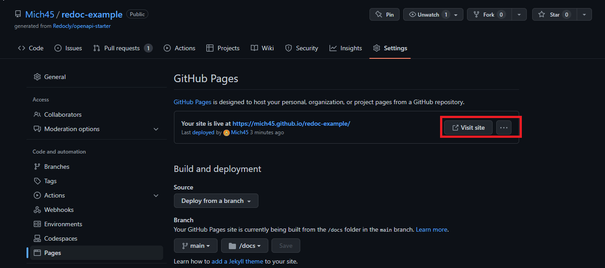Open the Insights tab

coord(345,48)
